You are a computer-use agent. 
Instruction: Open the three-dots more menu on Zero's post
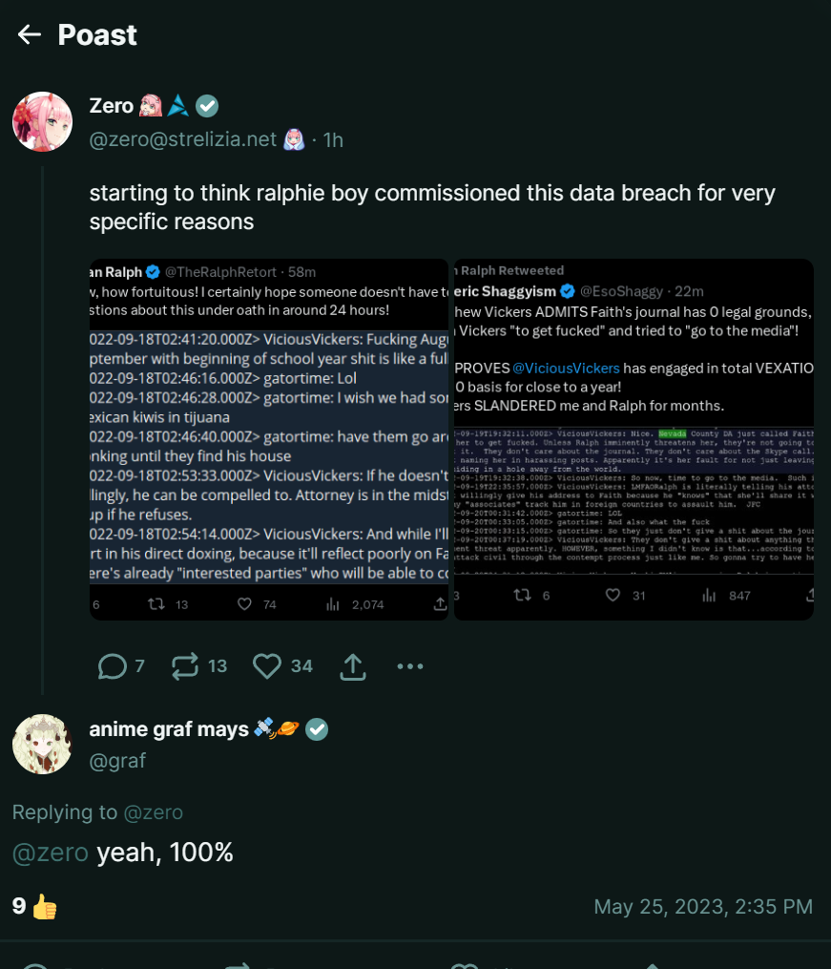pyautogui.click(x=410, y=666)
